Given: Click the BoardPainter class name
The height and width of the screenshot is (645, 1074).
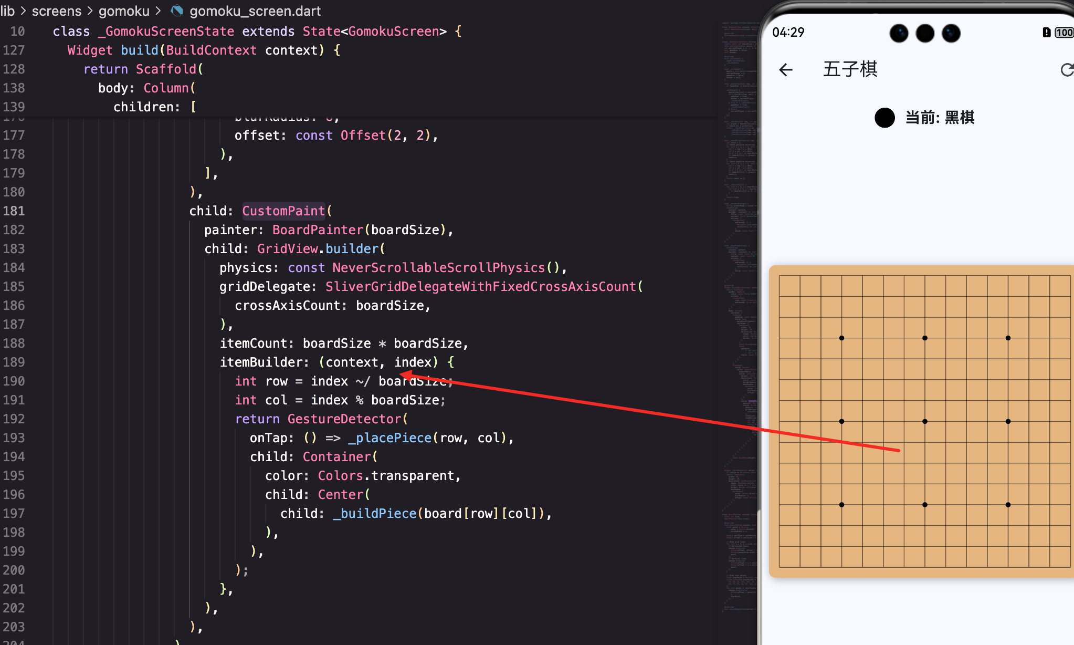Looking at the screenshot, I should click(318, 230).
